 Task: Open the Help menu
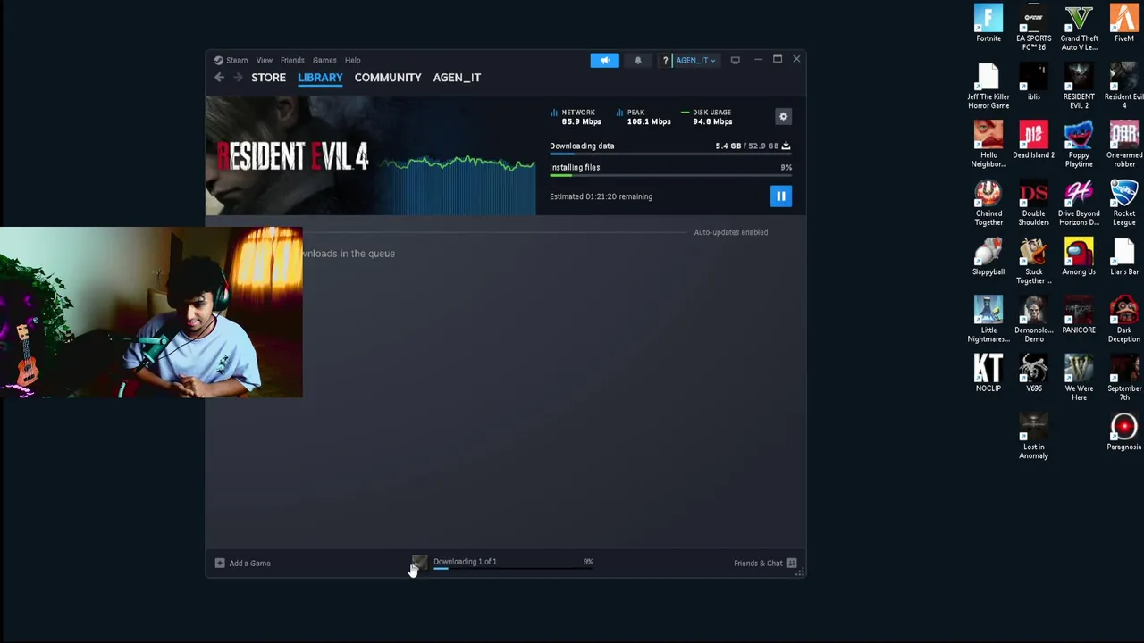point(352,60)
